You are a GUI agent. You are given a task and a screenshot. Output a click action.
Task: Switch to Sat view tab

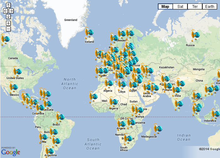pos(180,6)
